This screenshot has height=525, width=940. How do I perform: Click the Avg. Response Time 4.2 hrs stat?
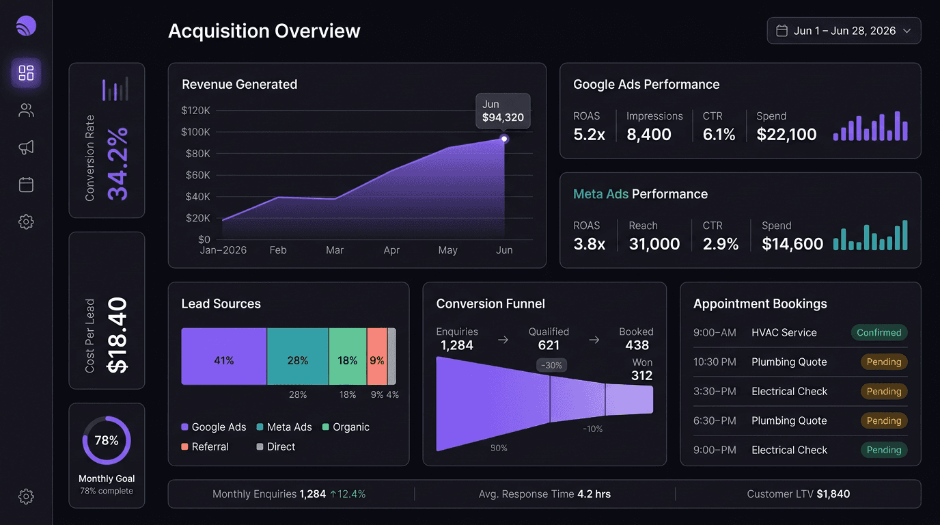point(544,494)
